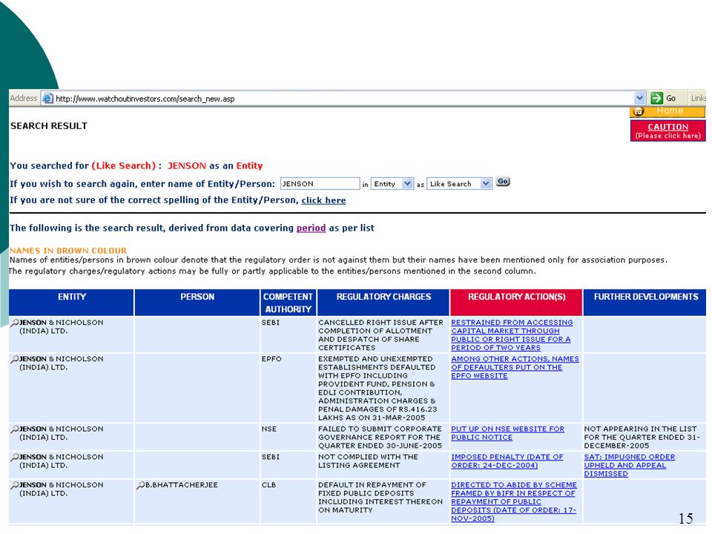Click the PERSON column header
This screenshot has height=534, width=712.
[x=197, y=303]
